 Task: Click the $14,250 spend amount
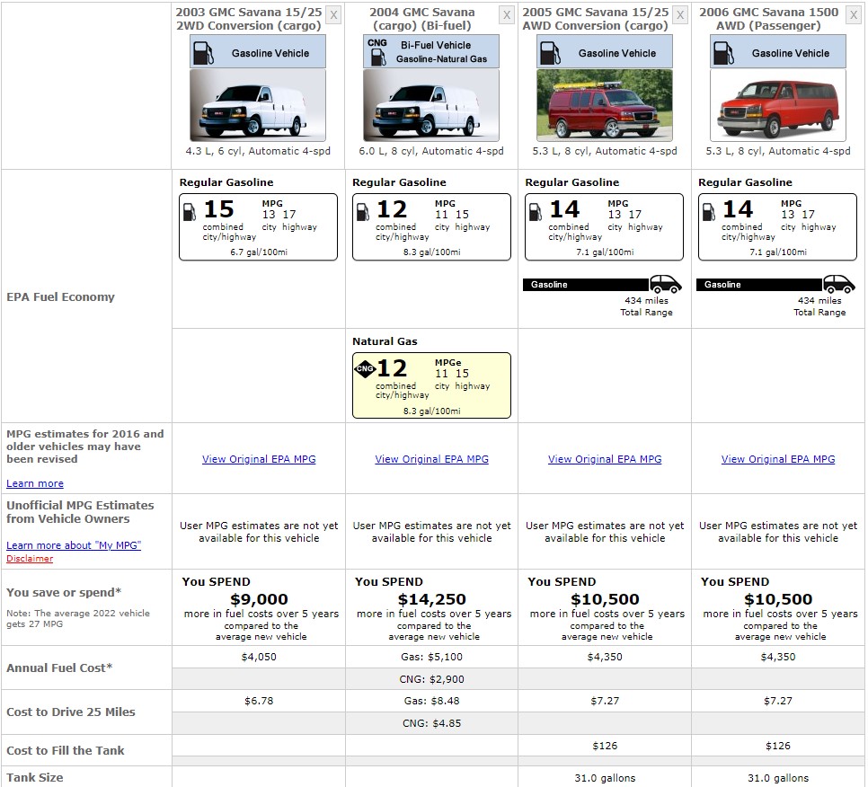pos(432,599)
